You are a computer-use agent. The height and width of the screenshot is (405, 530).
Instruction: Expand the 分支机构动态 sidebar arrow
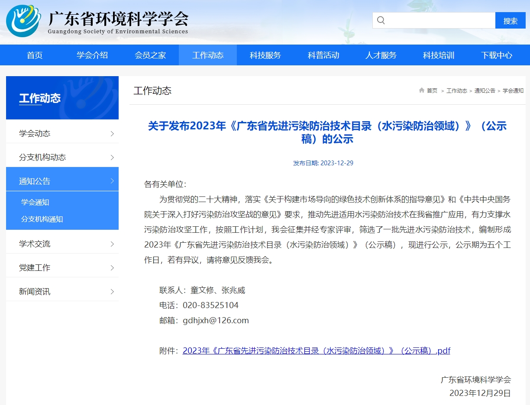pos(112,157)
